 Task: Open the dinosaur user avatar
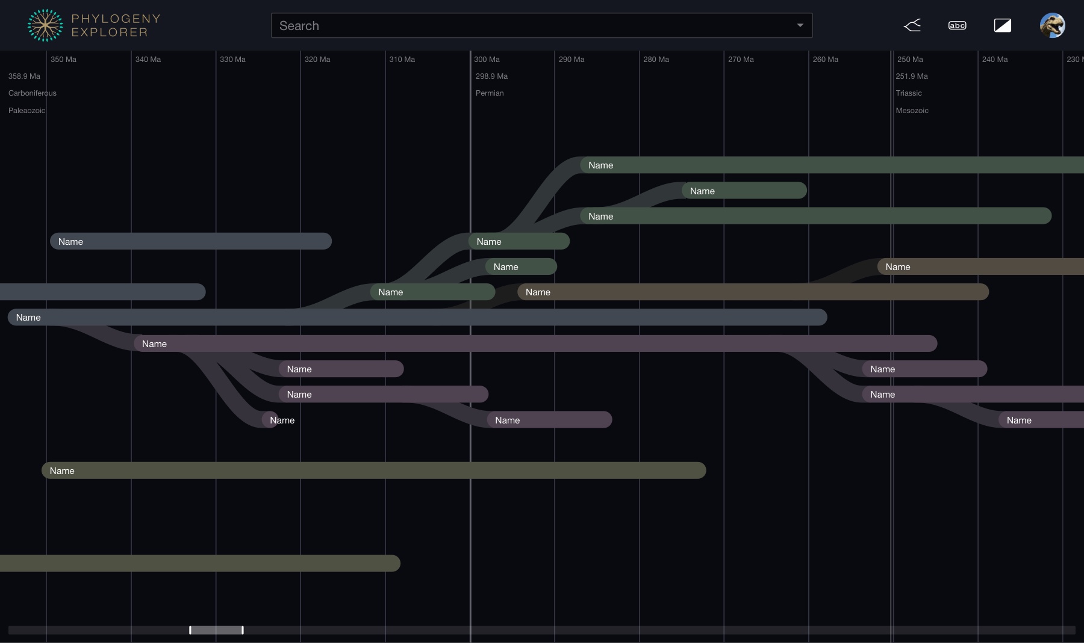(x=1052, y=25)
